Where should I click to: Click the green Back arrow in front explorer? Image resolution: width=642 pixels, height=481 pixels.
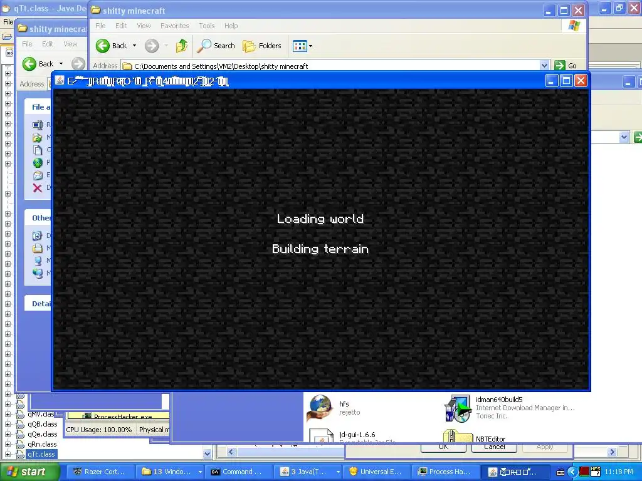pos(103,46)
